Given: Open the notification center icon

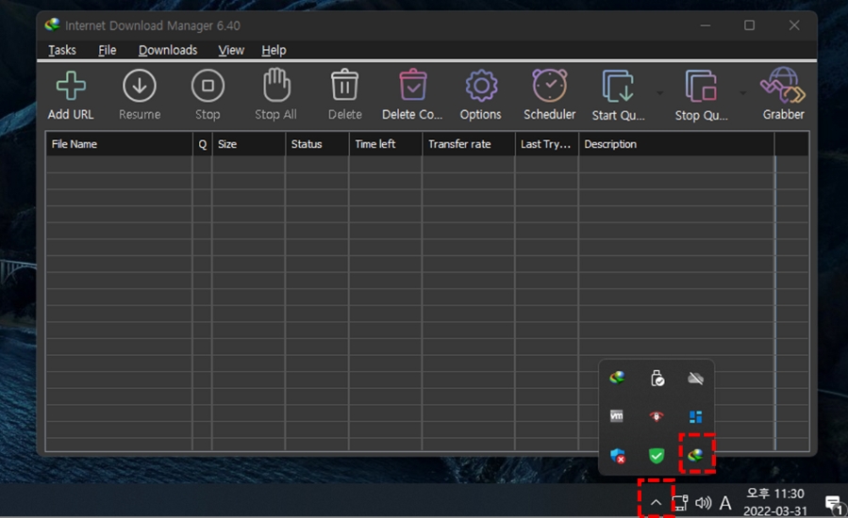Looking at the screenshot, I should coord(834,504).
